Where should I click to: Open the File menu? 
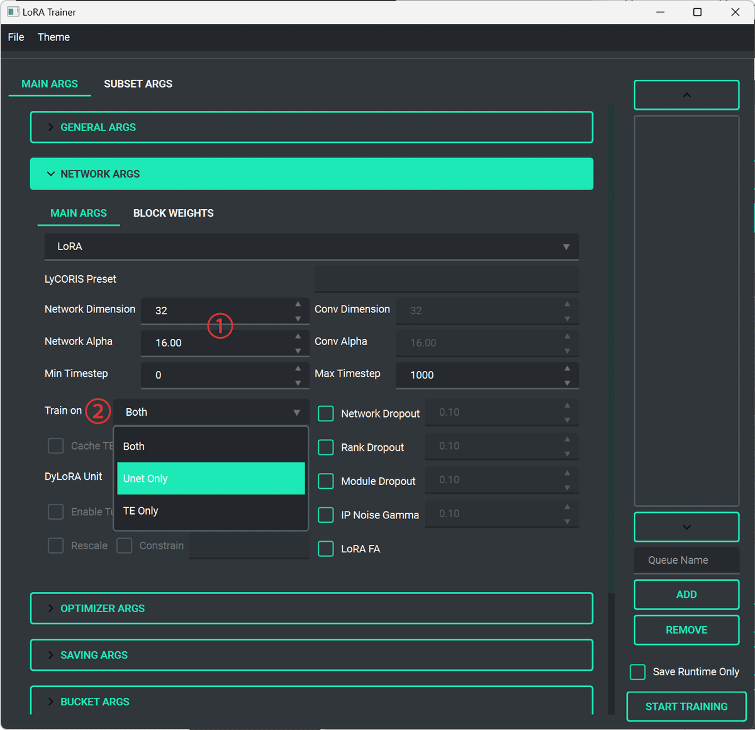click(x=16, y=37)
